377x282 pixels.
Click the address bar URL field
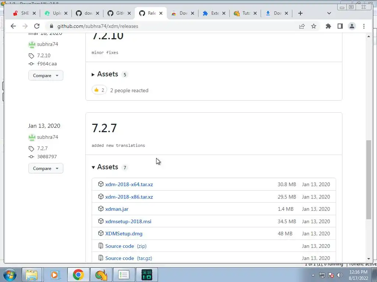[x=168, y=26]
